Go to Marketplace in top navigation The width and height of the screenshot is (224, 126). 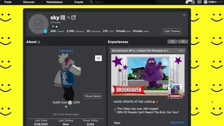pos(55,2)
